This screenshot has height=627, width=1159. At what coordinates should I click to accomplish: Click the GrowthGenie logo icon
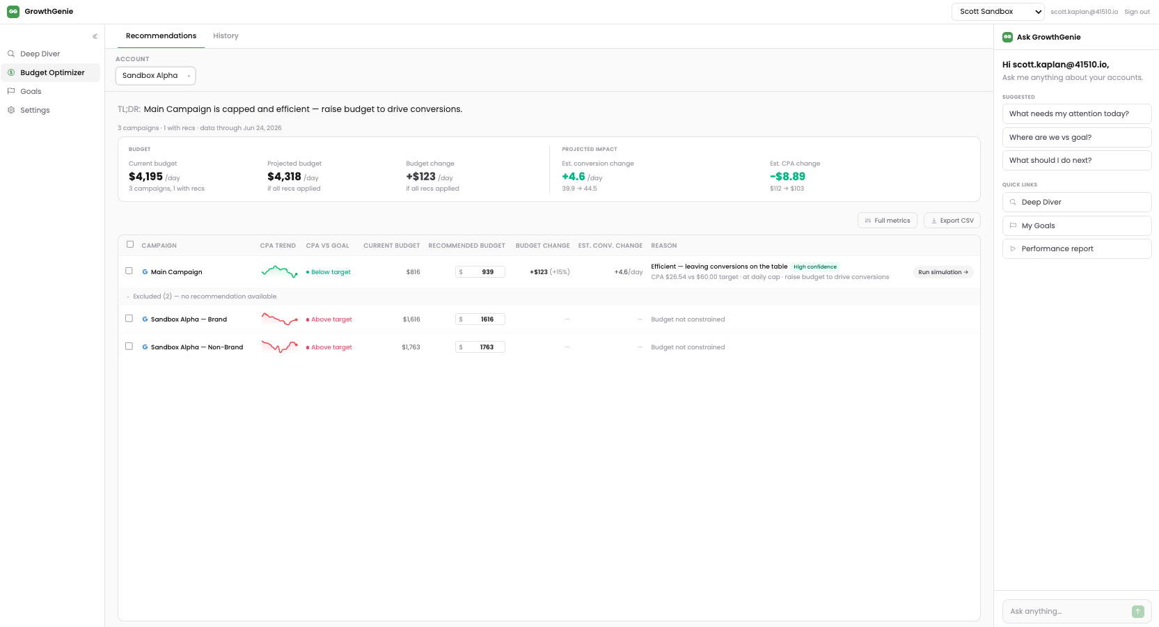click(13, 11)
